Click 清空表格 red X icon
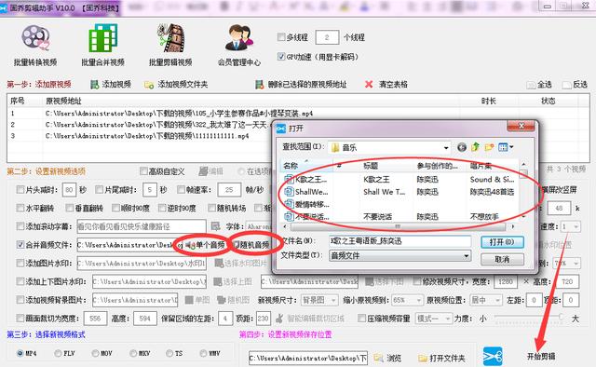The height and width of the screenshot is (367, 596). click(x=369, y=85)
